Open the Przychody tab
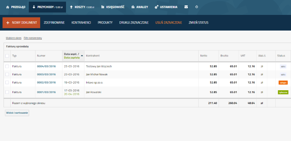Screen dimensions: 291x141 point(47,7)
